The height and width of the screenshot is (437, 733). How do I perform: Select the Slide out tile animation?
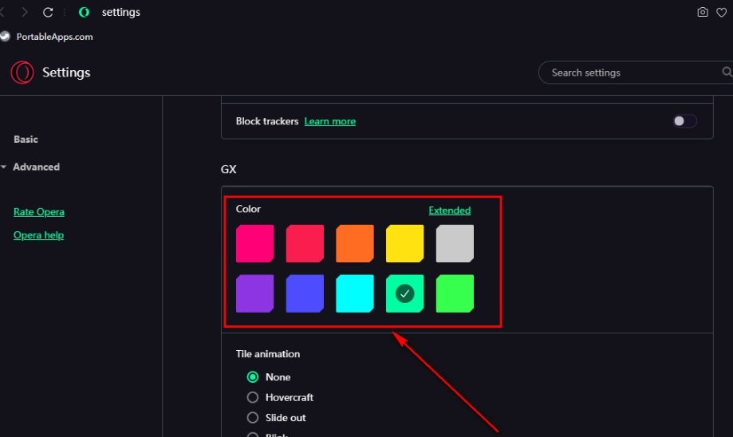252,417
